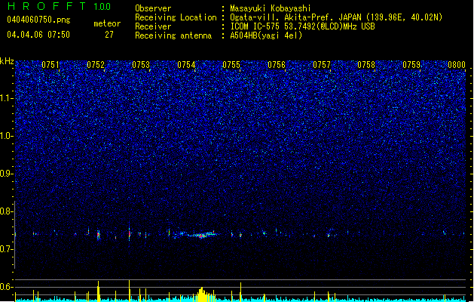
Task: Click the meteor count value 27
Action: click(x=109, y=35)
